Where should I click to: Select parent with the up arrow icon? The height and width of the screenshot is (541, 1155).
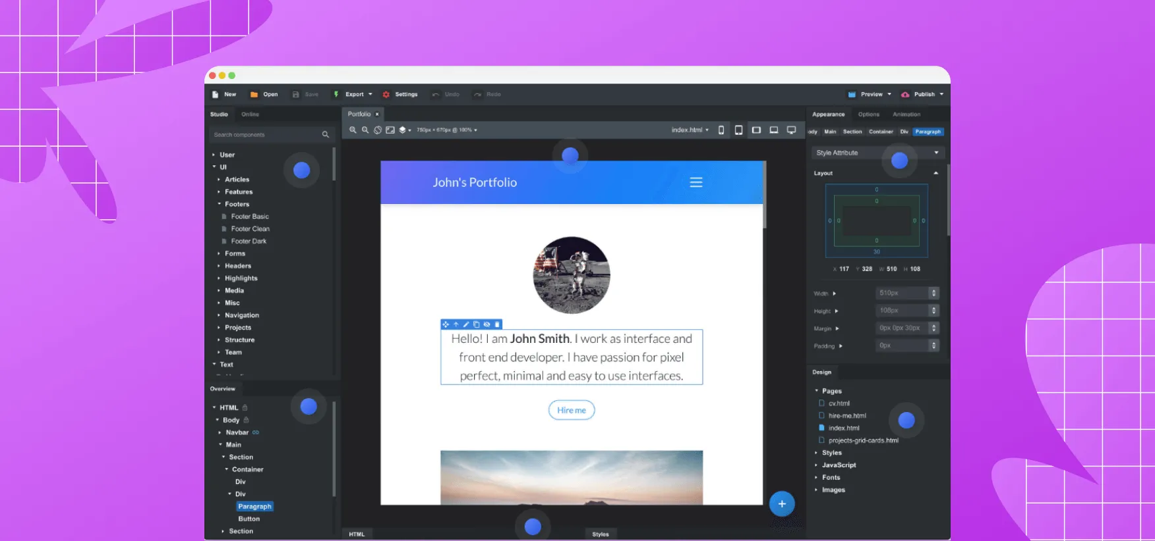[x=456, y=324]
